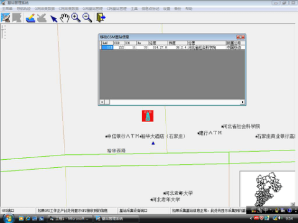Click the horizontal scrollbar right arrow in GSM dialog

point(243,102)
